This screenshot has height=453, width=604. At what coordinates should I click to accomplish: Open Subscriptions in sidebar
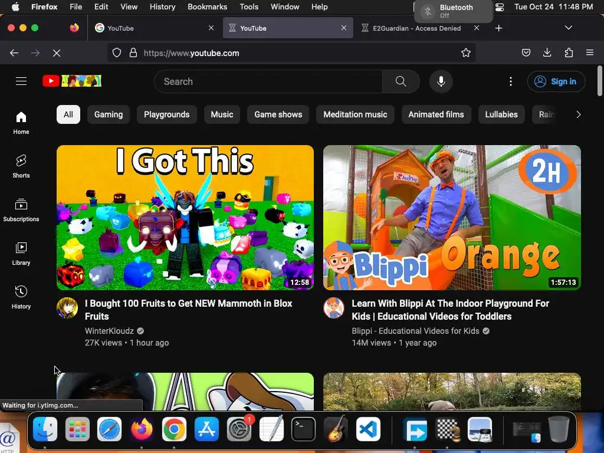coord(21,211)
